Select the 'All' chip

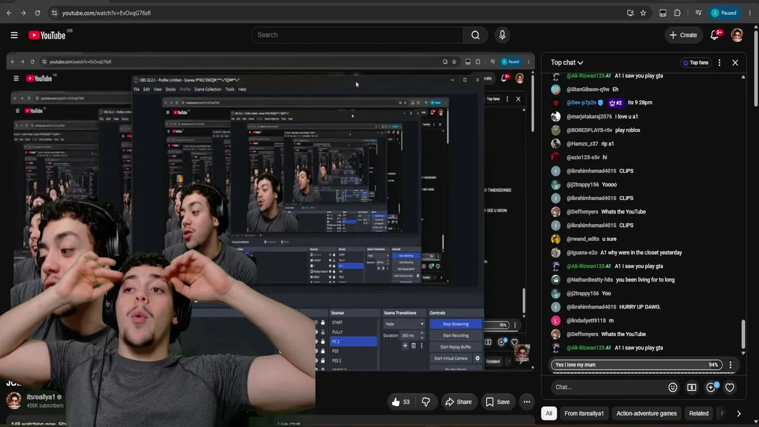(549, 413)
